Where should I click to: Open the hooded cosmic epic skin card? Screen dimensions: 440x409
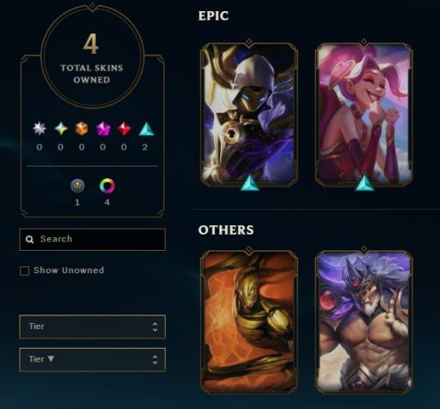[249, 114]
